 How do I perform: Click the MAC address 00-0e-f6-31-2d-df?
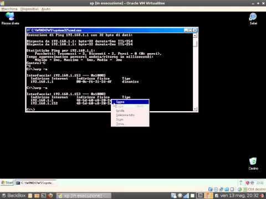(x=94, y=82)
